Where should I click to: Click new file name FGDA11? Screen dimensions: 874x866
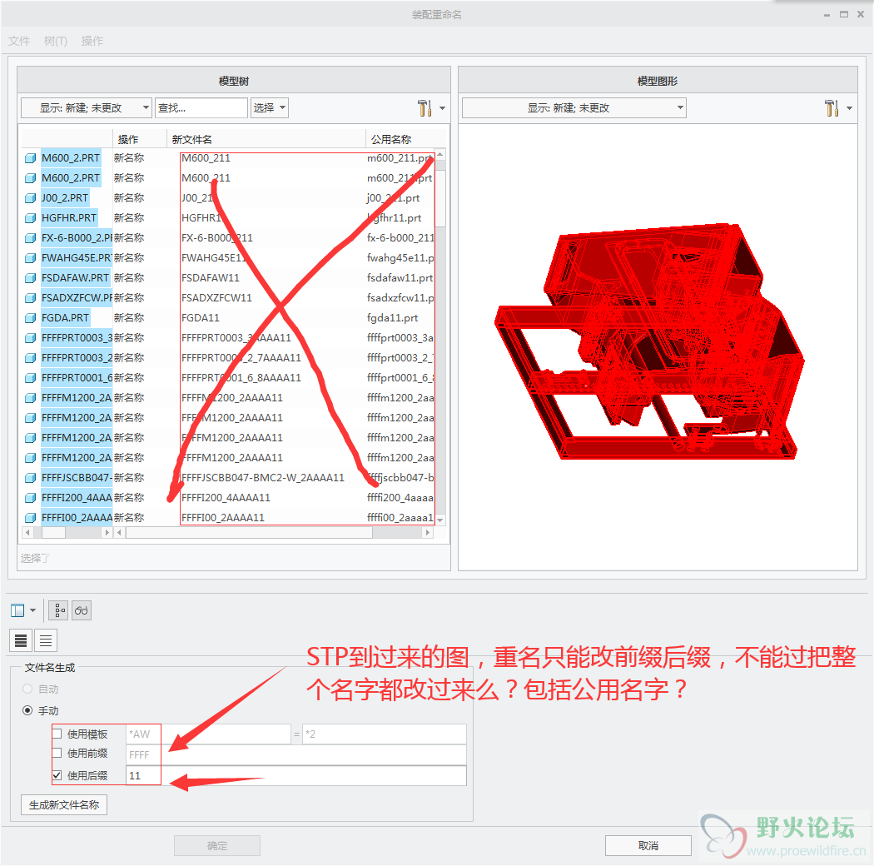[x=201, y=318]
